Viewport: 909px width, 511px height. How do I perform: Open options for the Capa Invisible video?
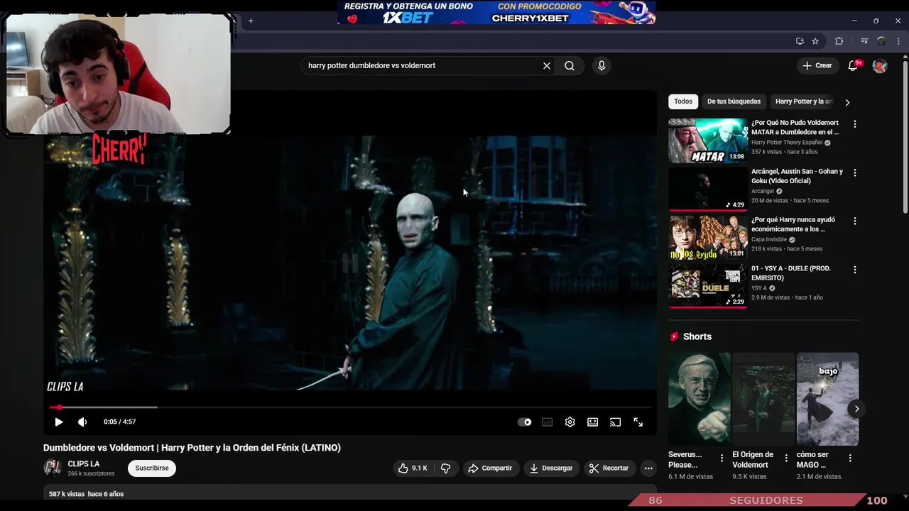tap(855, 221)
